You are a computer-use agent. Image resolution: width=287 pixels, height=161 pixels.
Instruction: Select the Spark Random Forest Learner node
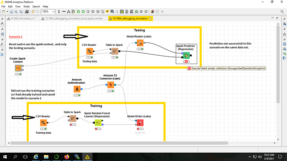[98, 123]
